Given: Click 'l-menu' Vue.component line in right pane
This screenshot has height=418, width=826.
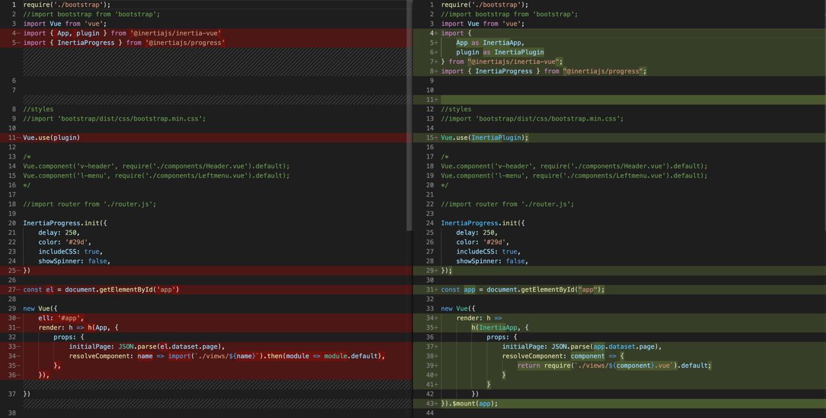Looking at the screenshot, I should point(574,175).
